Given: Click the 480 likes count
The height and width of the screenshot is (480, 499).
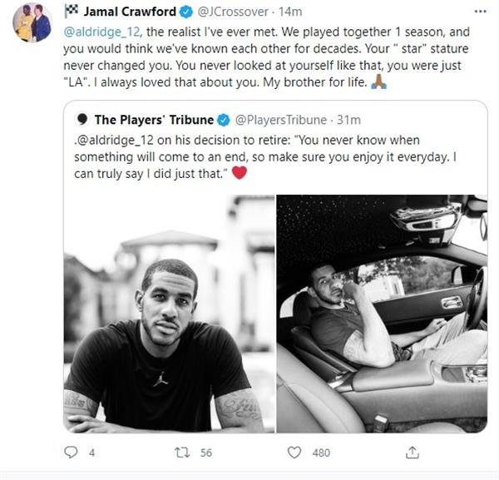Looking at the screenshot, I should pyautogui.click(x=321, y=453).
